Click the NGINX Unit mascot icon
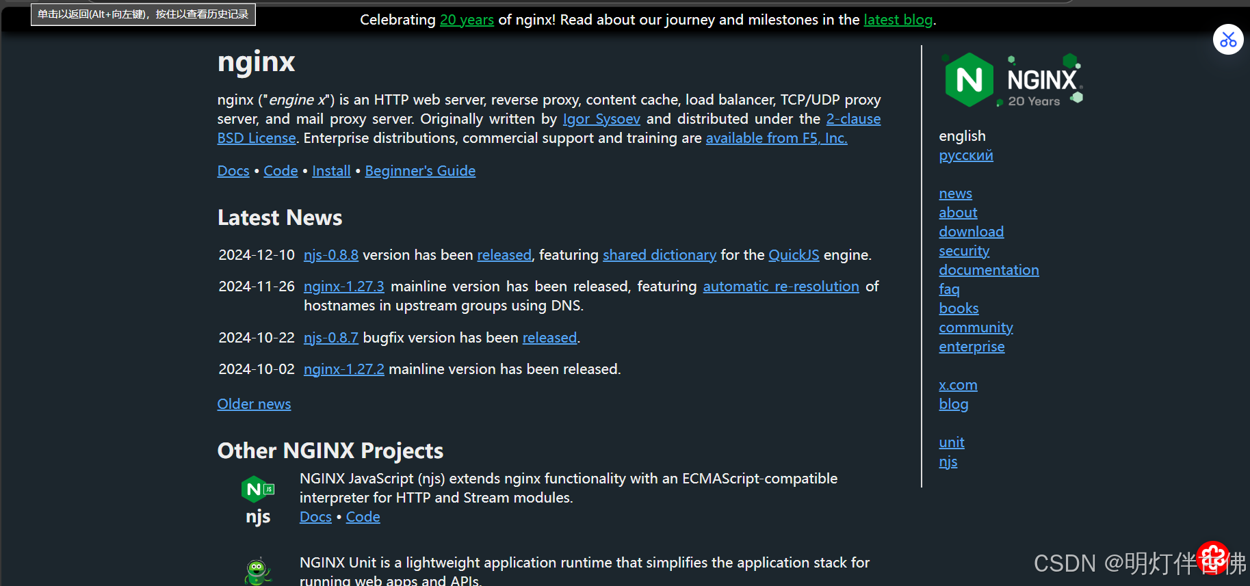 pyautogui.click(x=258, y=572)
